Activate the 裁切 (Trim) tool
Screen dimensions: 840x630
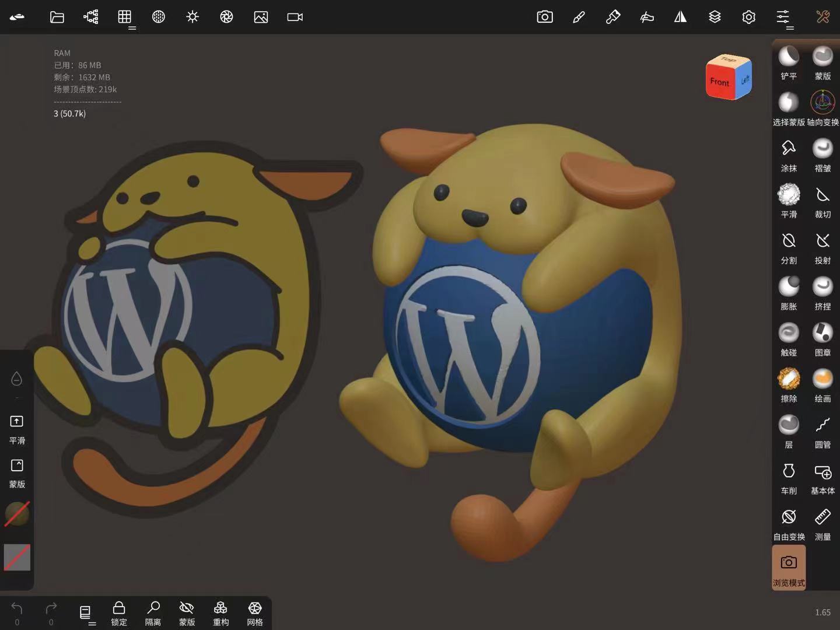pos(822,200)
